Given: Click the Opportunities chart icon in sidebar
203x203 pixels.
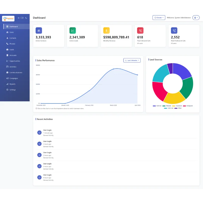Looking at the screenshot, I should (7, 61).
